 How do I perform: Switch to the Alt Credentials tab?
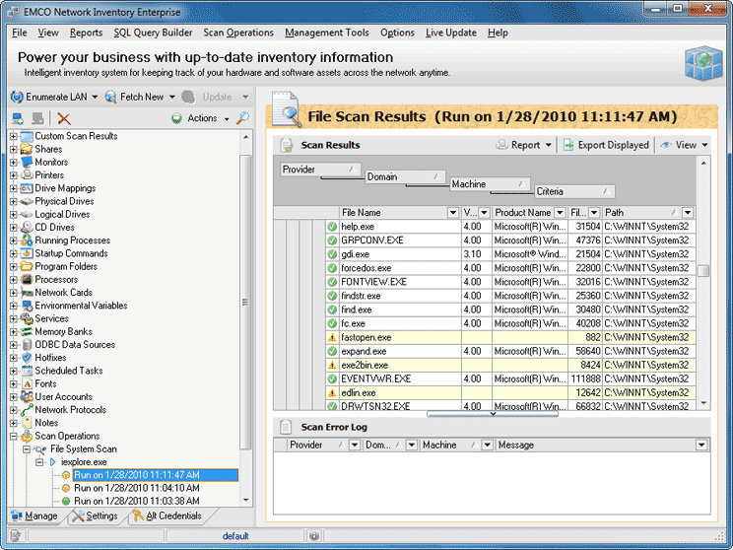pos(166,516)
